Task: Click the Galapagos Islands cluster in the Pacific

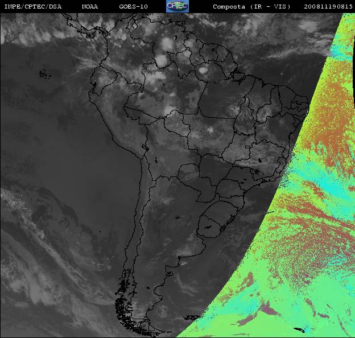Action: click(x=45, y=75)
